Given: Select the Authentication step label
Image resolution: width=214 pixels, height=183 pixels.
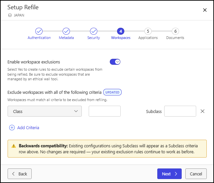Looking at the screenshot, I should [x=39, y=38].
